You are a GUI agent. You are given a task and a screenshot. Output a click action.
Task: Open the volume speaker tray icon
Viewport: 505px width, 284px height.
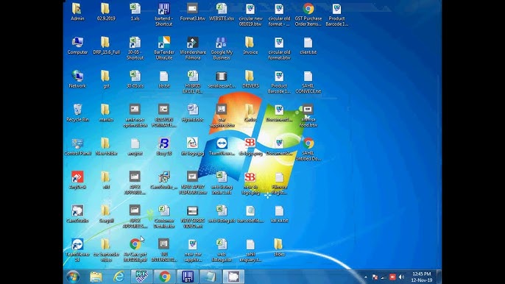point(401,277)
